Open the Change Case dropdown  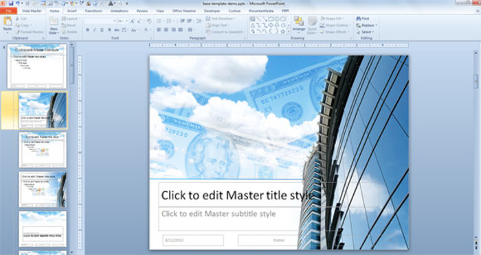135,30
